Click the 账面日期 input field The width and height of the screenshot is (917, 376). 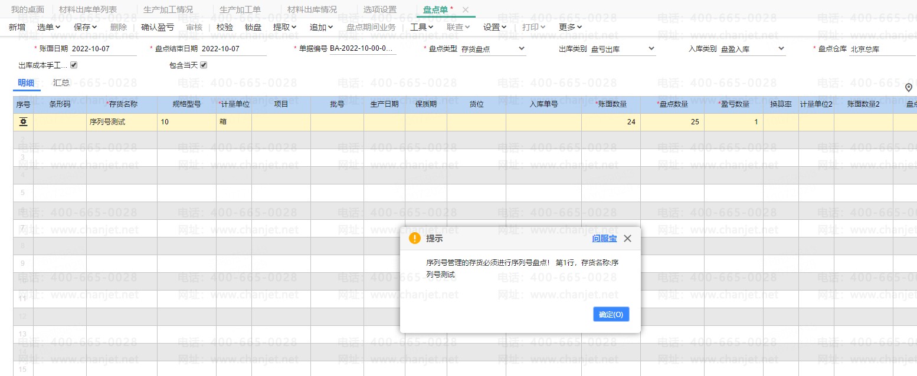click(103, 48)
